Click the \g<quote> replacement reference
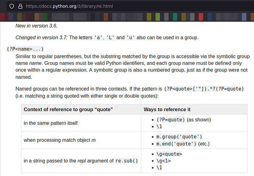This screenshot has height=176, width=254. 169,154
